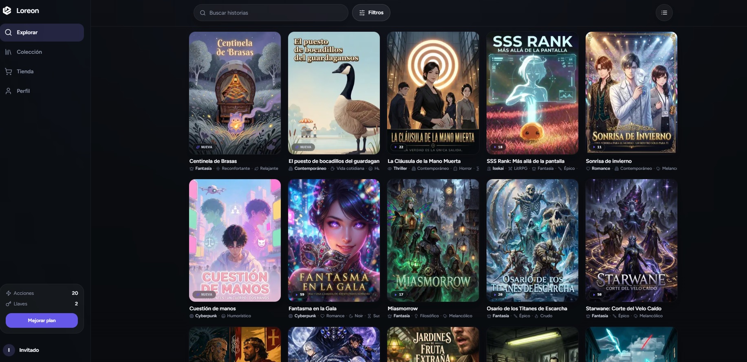The image size is (747, 362).
Task: Click play count 17 badge on Miasmorrow
Action: point(399,294)
